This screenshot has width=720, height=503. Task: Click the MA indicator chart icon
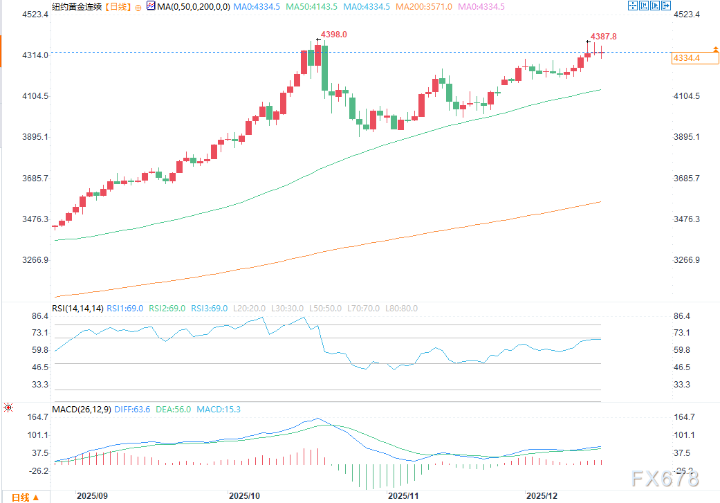(x=151, y=6)
